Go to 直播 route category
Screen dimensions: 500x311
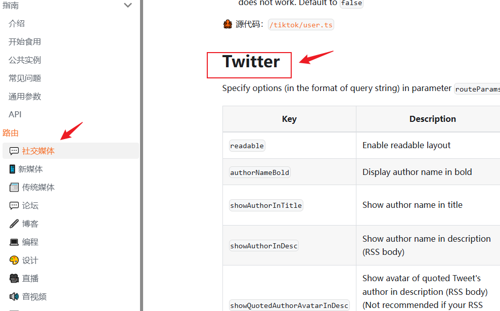click(30, 279)
